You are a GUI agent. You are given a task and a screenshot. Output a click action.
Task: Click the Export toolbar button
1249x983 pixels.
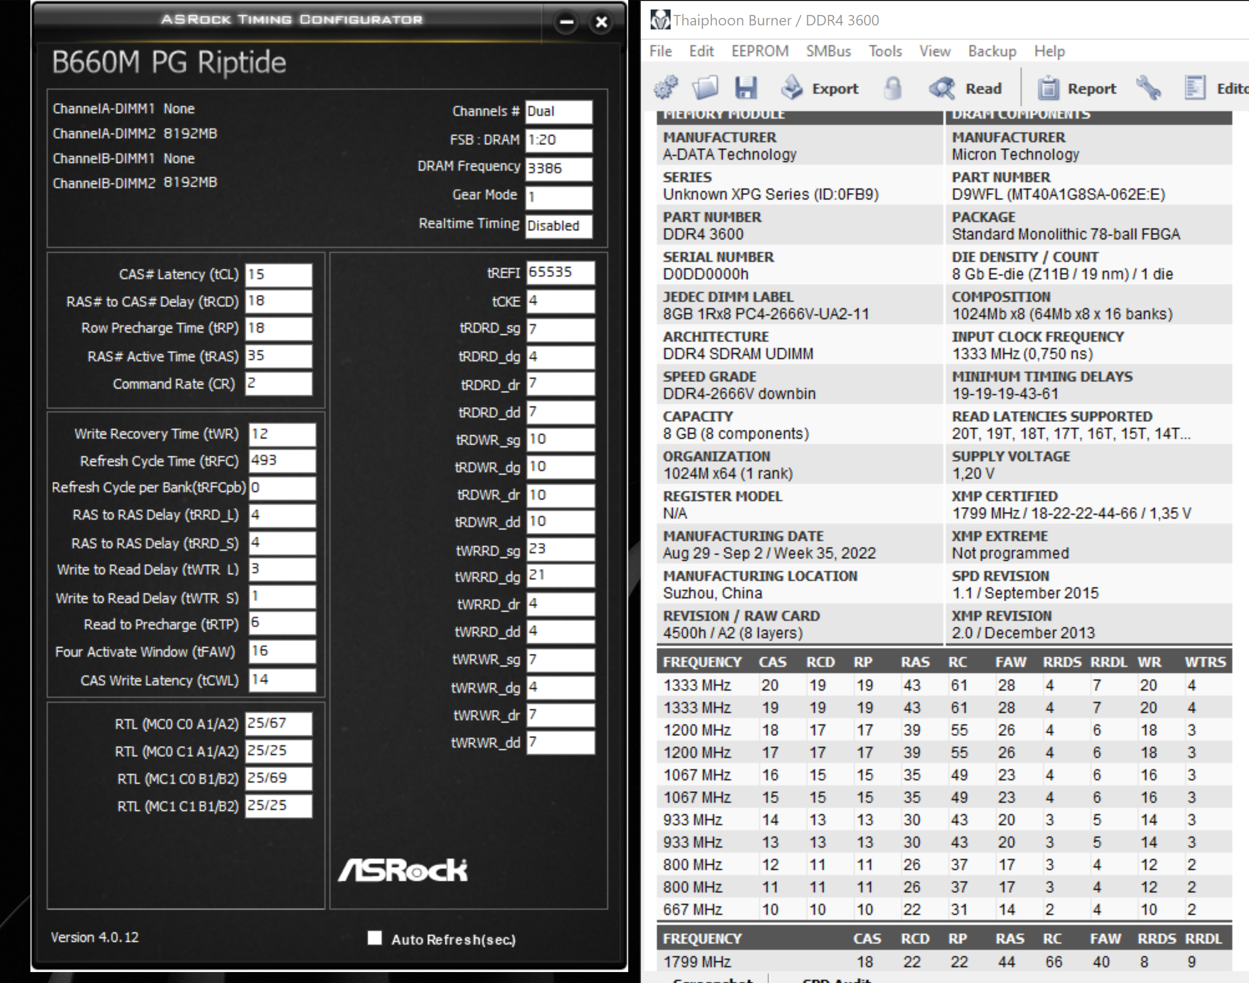coord(820,88)
